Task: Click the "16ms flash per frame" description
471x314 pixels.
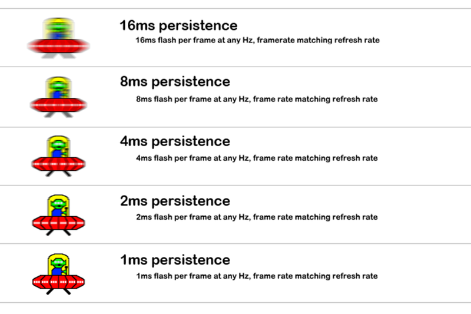Action: pyautogui.click(x=257, y=41)
